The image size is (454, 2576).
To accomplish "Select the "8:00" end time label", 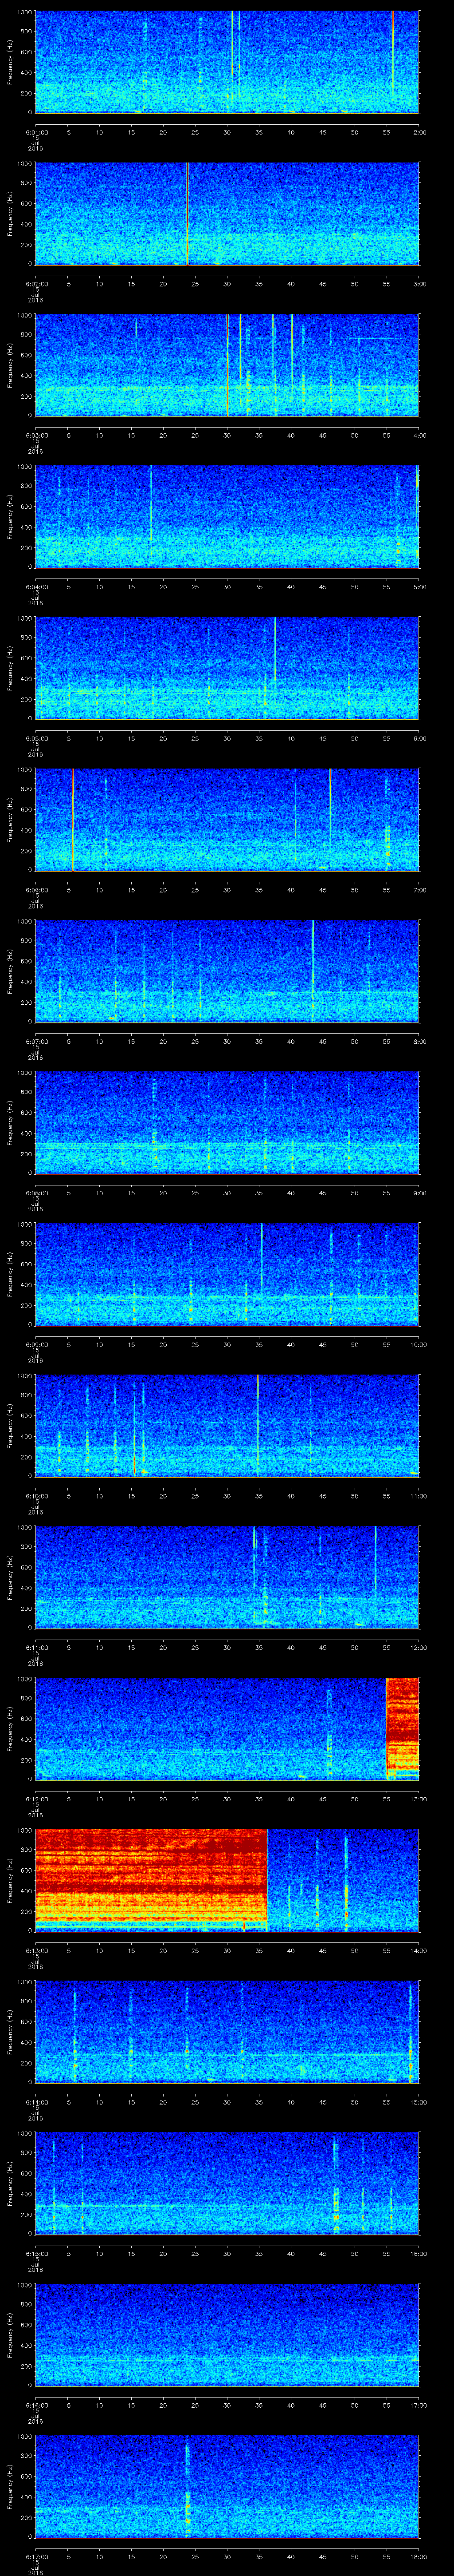I will (x=419, y=1041).
